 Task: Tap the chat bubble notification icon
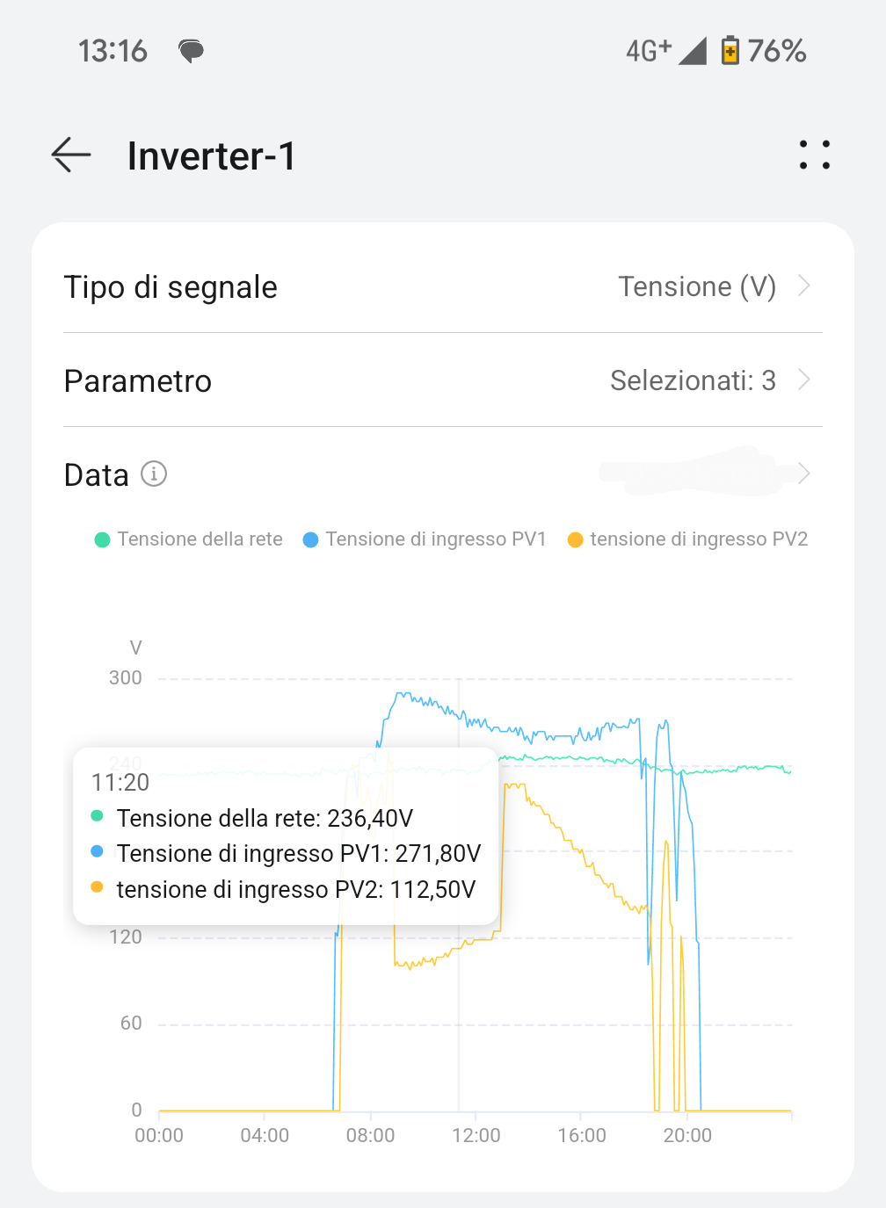point(191,51)
